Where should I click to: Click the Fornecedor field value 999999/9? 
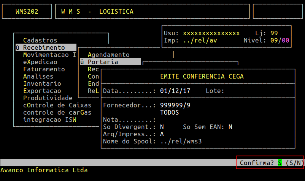175,105
